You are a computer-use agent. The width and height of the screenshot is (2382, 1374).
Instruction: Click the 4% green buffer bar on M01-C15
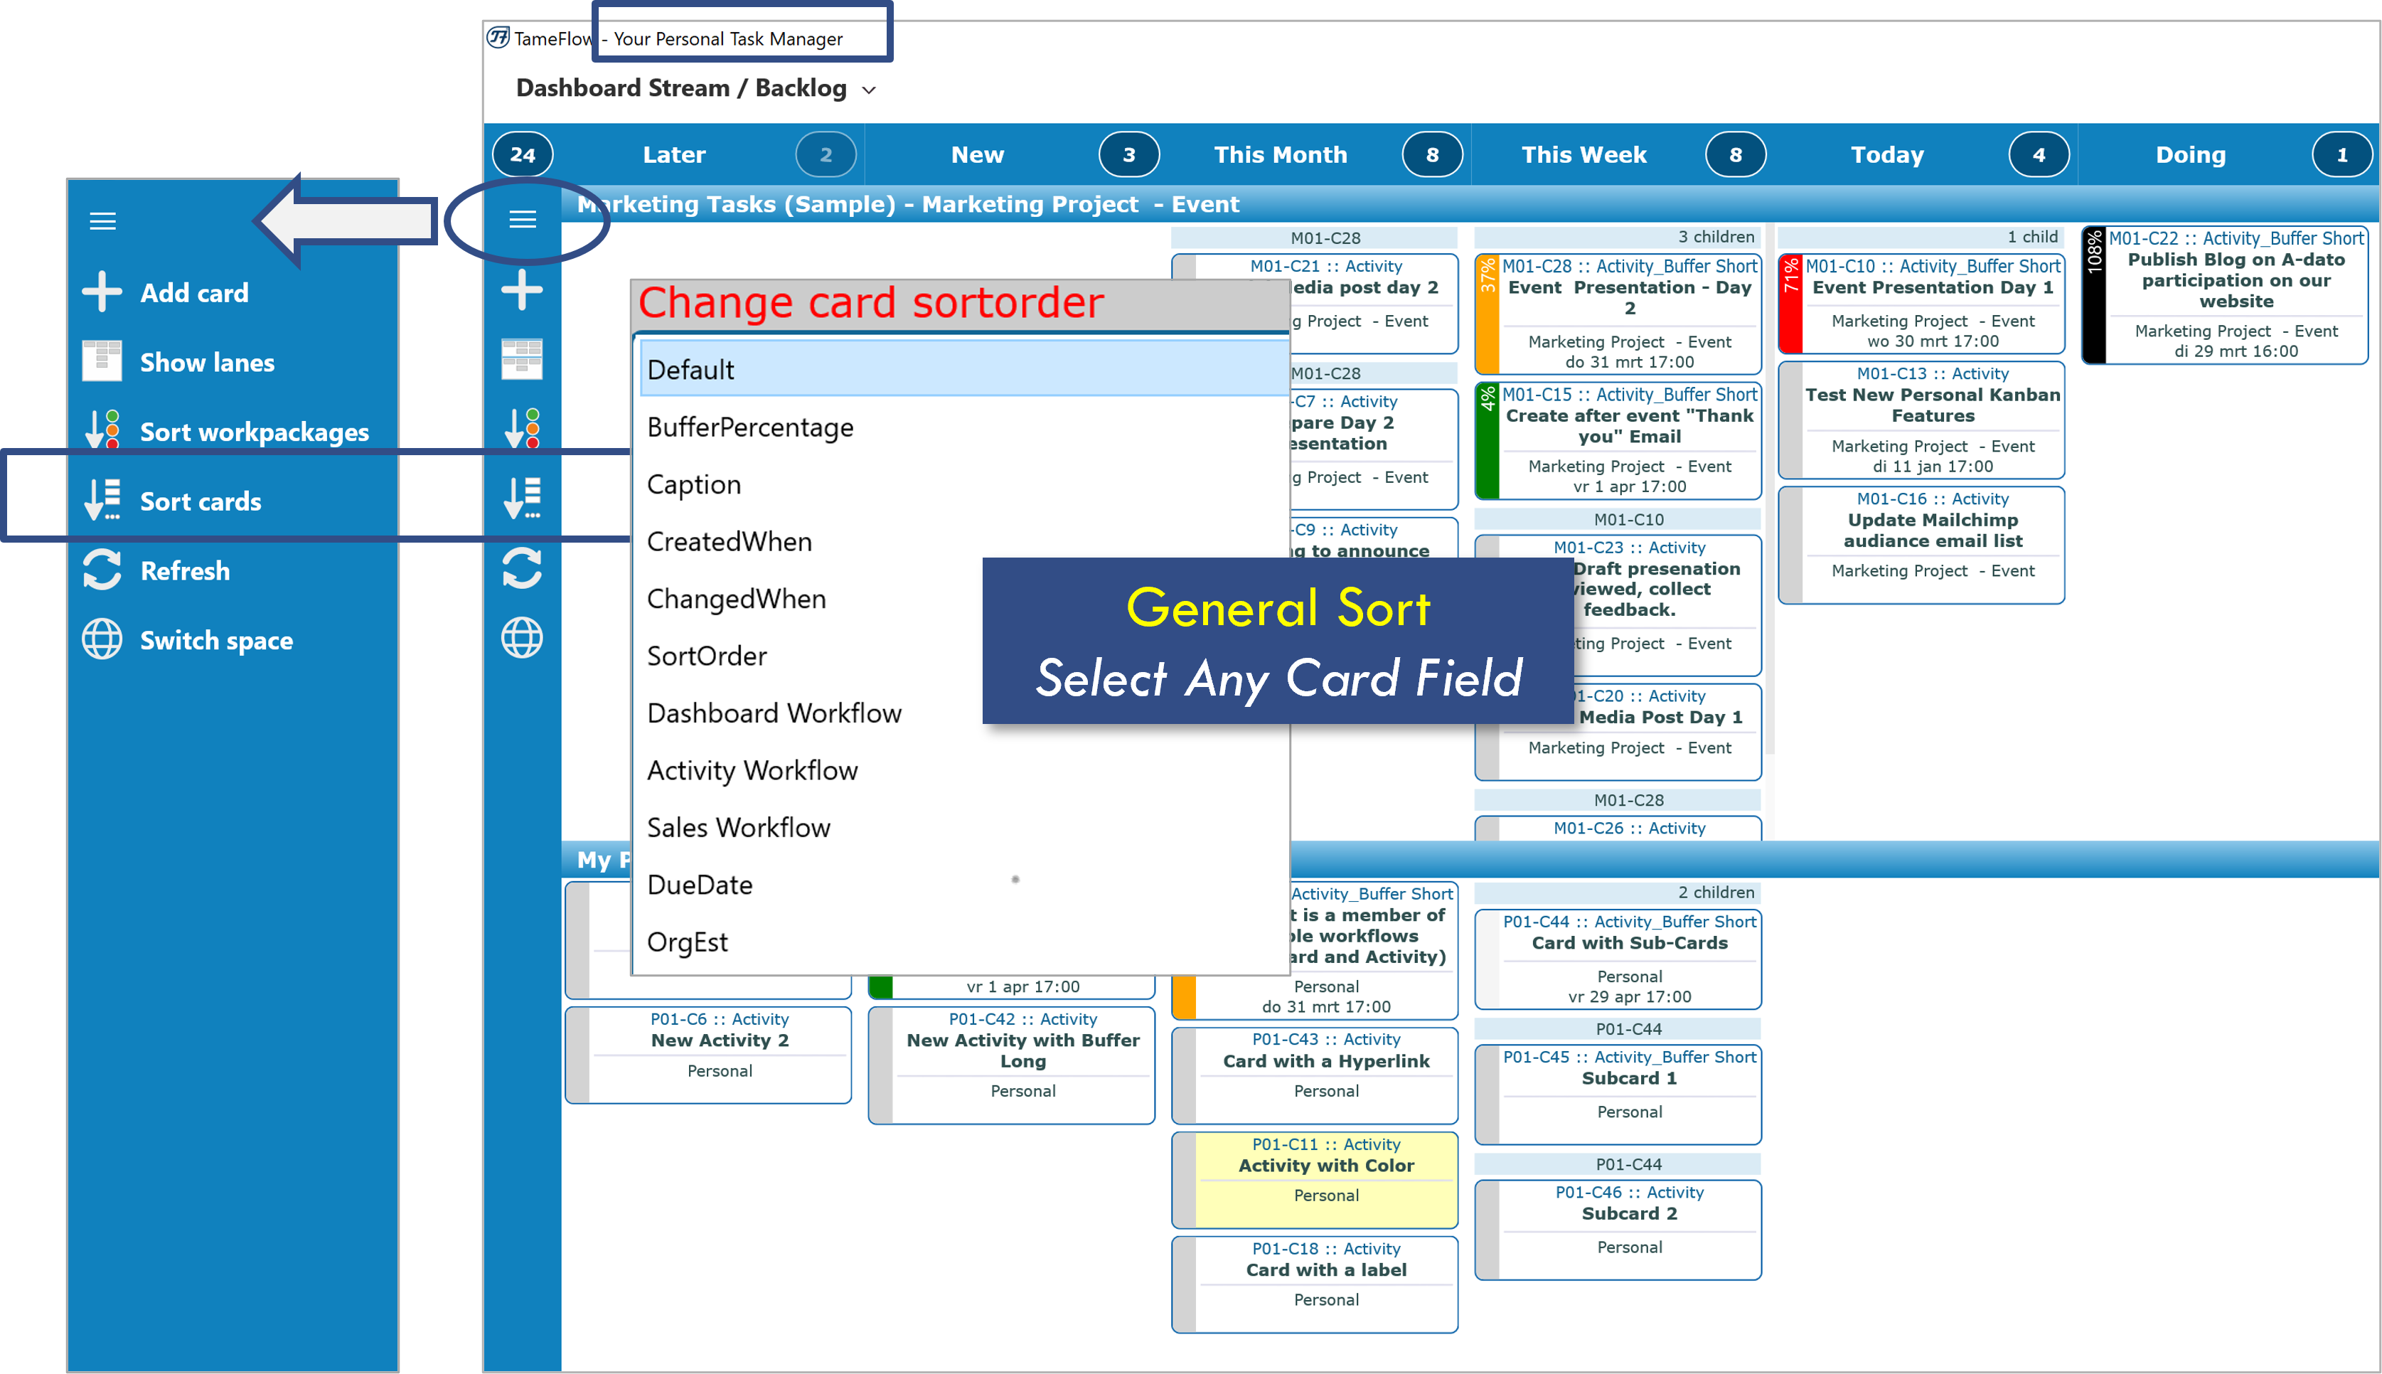coord(1487,441)
